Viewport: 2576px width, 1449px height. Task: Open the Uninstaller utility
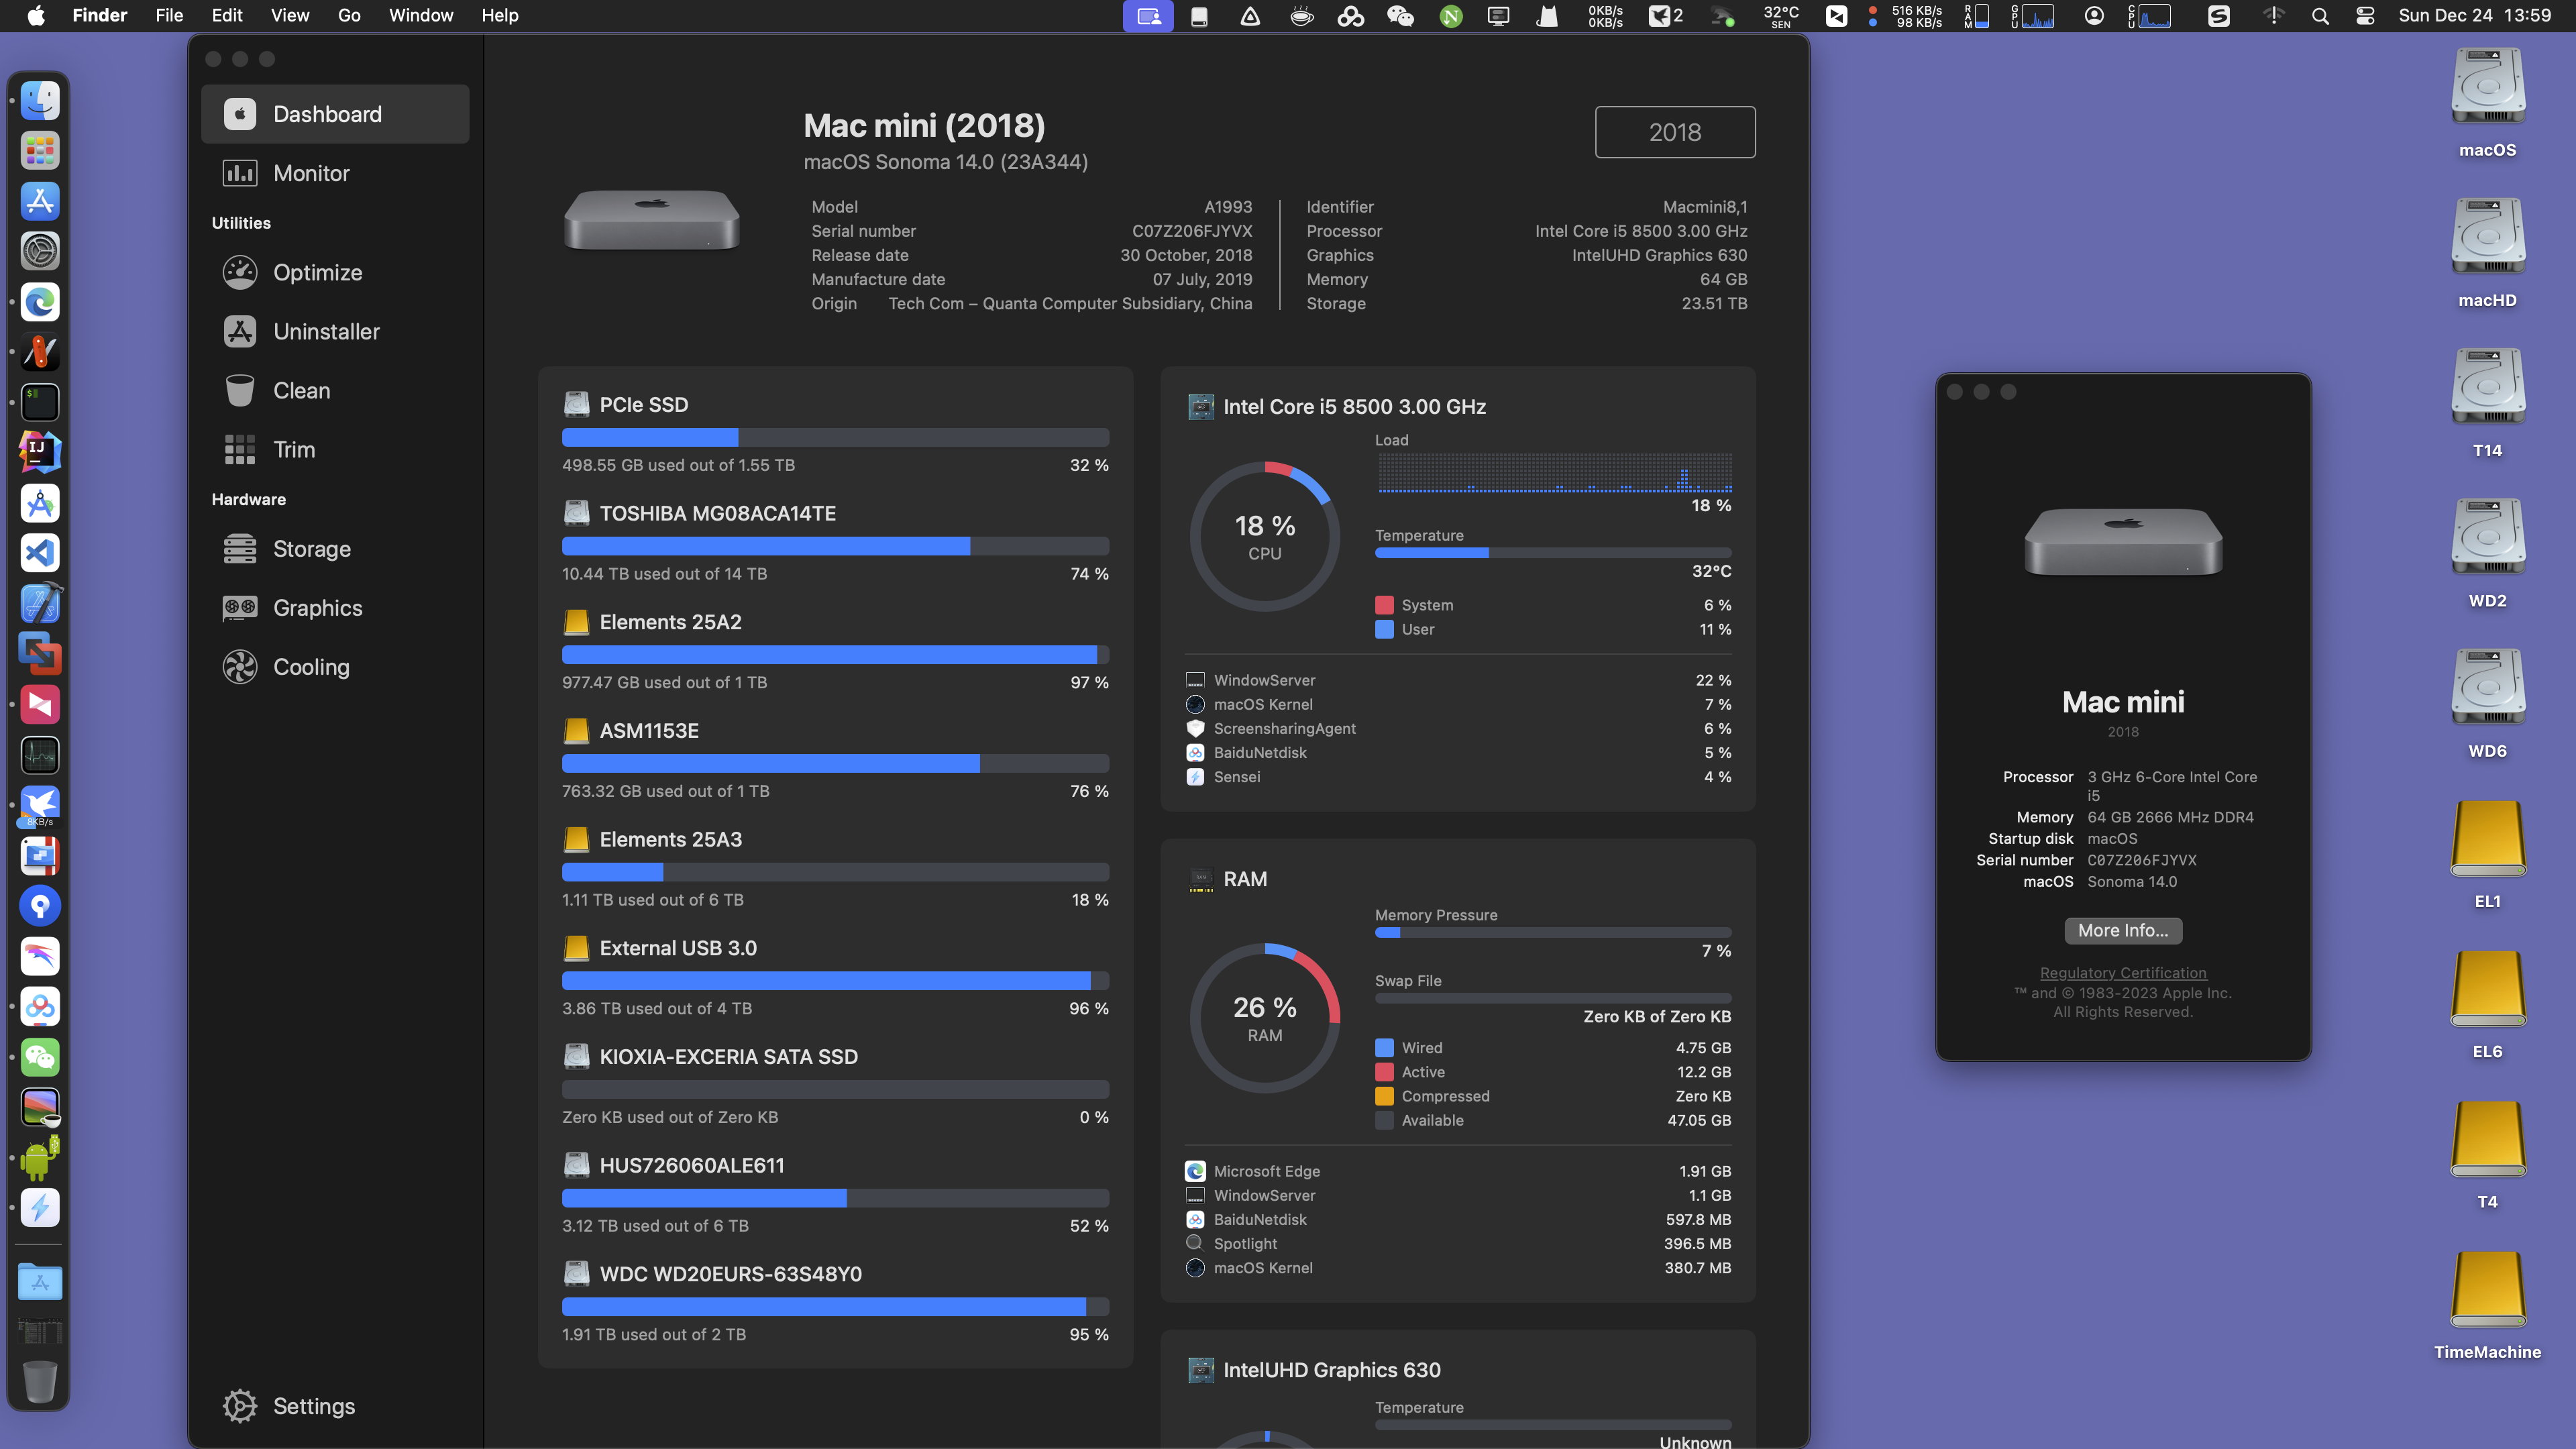click(335, 331)
